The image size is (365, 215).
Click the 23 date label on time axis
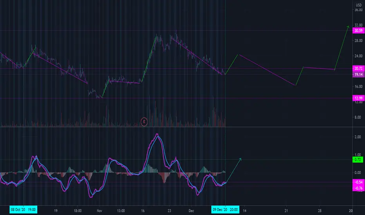point(169,211)
